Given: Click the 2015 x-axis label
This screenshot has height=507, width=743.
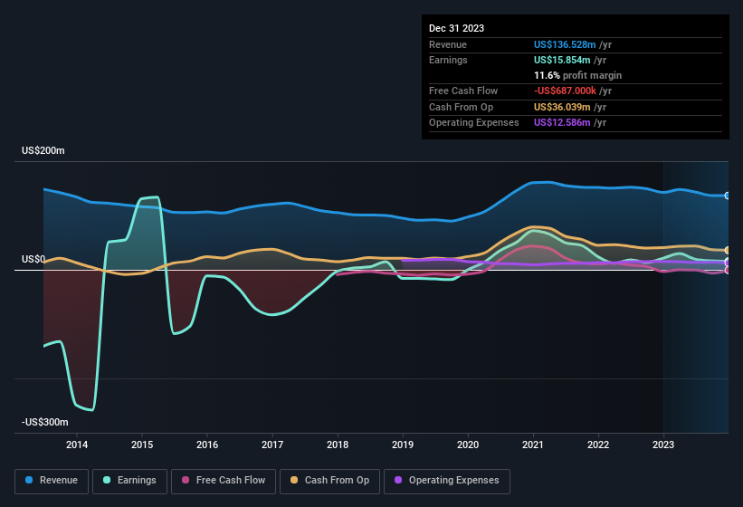Looking at the screenshot, I should tap(142, 445).
